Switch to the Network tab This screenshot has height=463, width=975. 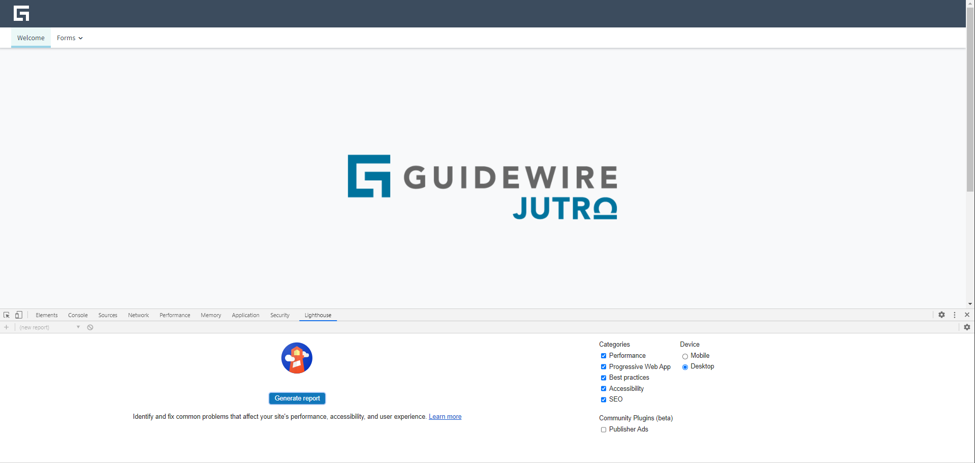138,315
